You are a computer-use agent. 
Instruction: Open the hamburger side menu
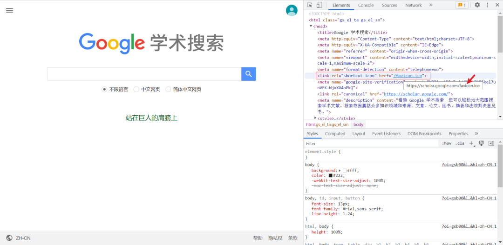(x=10, y=10)
